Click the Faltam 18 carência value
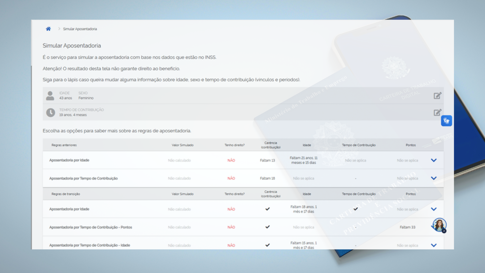 (267, 178)
